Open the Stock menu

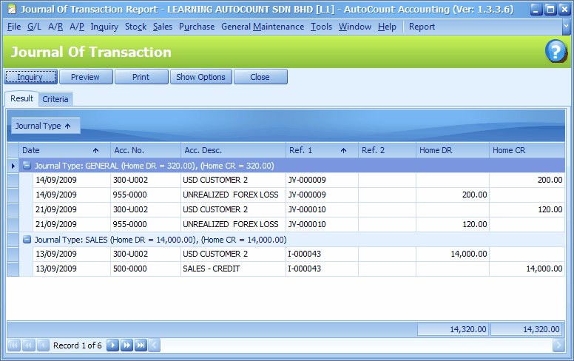(x=135, y=27)
